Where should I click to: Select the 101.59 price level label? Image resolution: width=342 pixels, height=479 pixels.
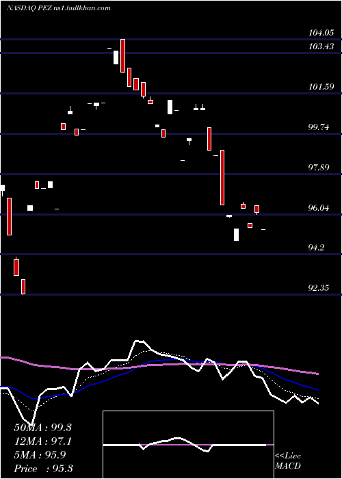point(321,86)
